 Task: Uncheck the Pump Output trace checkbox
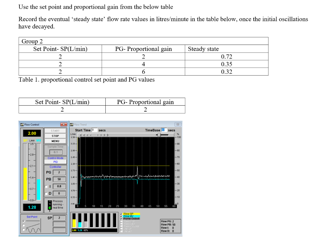coord(121,218)
